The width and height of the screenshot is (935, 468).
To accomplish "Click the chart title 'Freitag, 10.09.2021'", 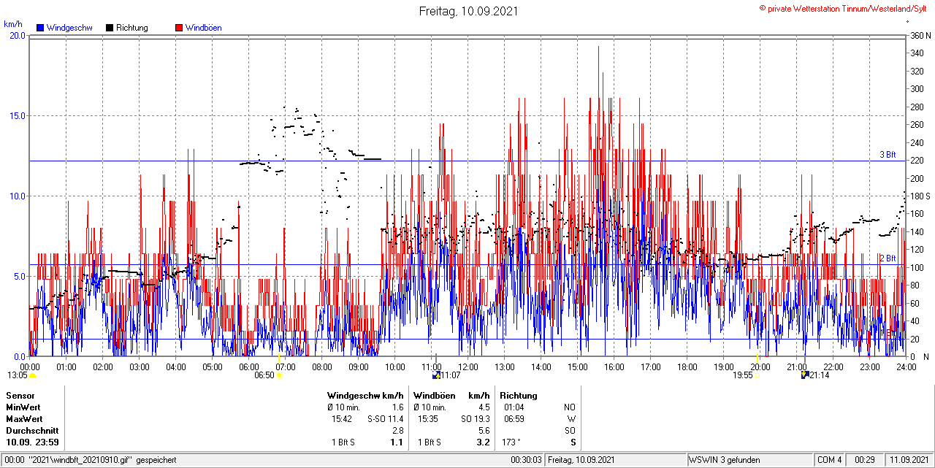I will [x=467, y=11].
